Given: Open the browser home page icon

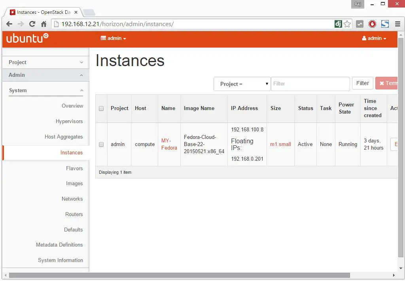Looking at the screenshot, I should coord(44,24).
